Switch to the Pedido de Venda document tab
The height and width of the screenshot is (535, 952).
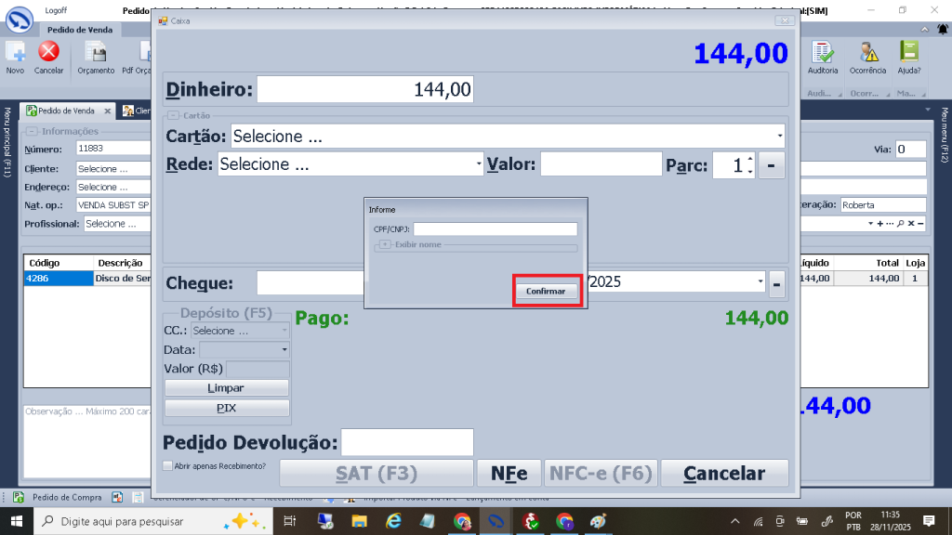65,111
